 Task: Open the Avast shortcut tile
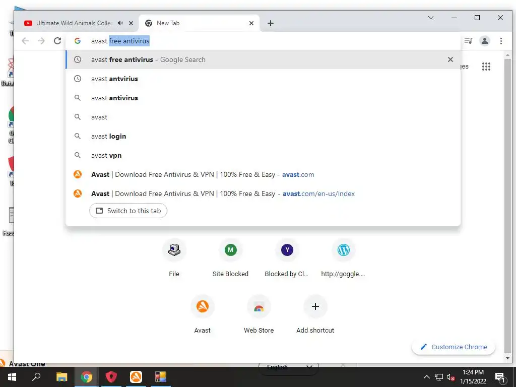(203, 315)
